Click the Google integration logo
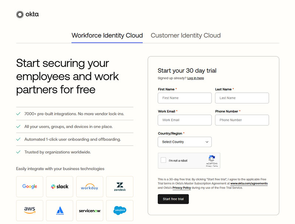295x224 pixels. click(29, 186)
